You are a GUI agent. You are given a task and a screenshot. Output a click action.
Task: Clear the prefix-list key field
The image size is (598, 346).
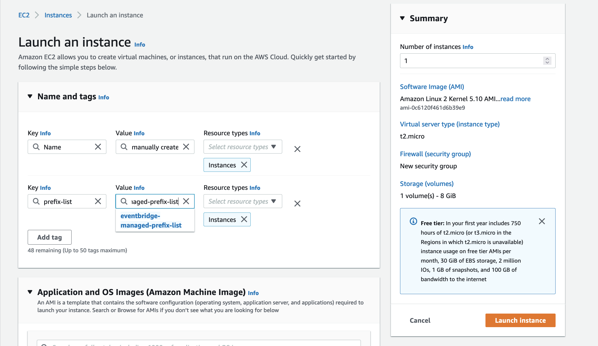coord(98,201)
